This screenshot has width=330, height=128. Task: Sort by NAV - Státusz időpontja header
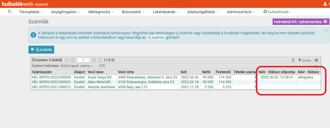pyautogui.click(x=277, y=72)
